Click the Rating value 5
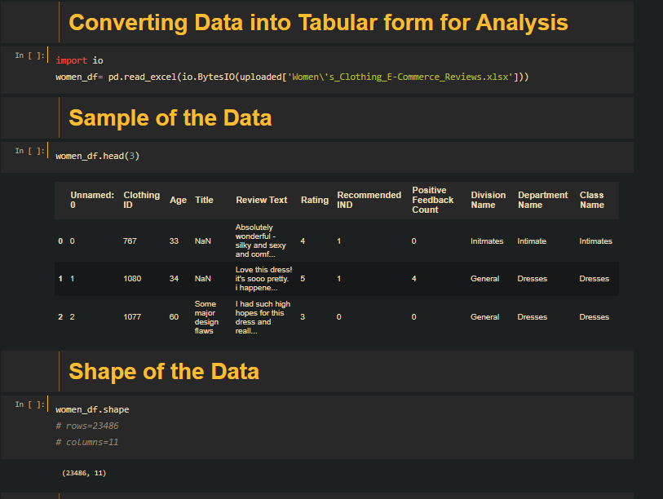The image size is (663, 499). point(303,279)
